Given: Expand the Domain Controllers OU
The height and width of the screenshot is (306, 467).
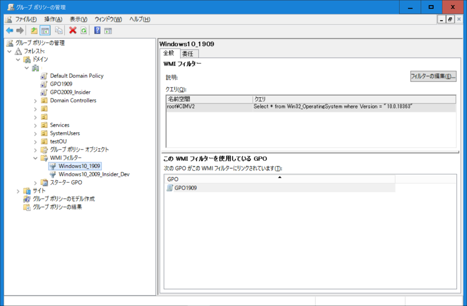Looking at the screenshot, I should (35, 101).
